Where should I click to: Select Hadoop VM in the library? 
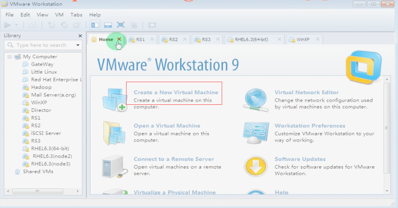(x=41, y=87)
